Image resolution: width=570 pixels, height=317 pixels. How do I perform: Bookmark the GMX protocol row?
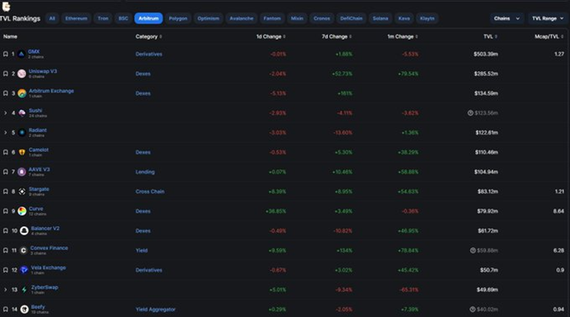[x=6, y=54]
